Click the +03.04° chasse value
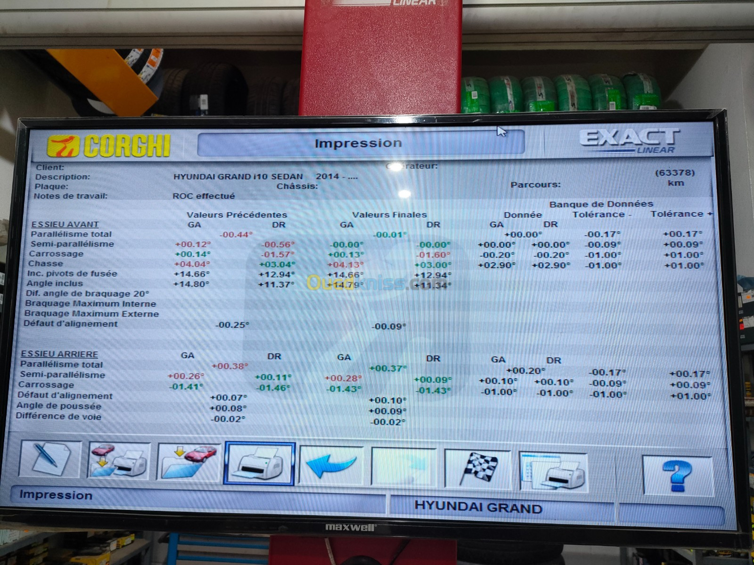 coord(277,265)
